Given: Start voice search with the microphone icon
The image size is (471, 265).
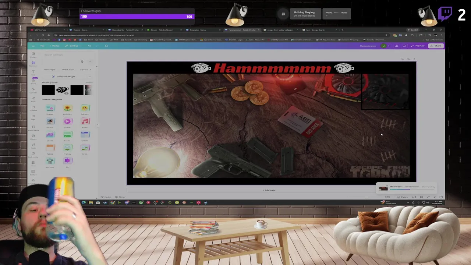Looking at the screenshot, I should pos(82,61).
